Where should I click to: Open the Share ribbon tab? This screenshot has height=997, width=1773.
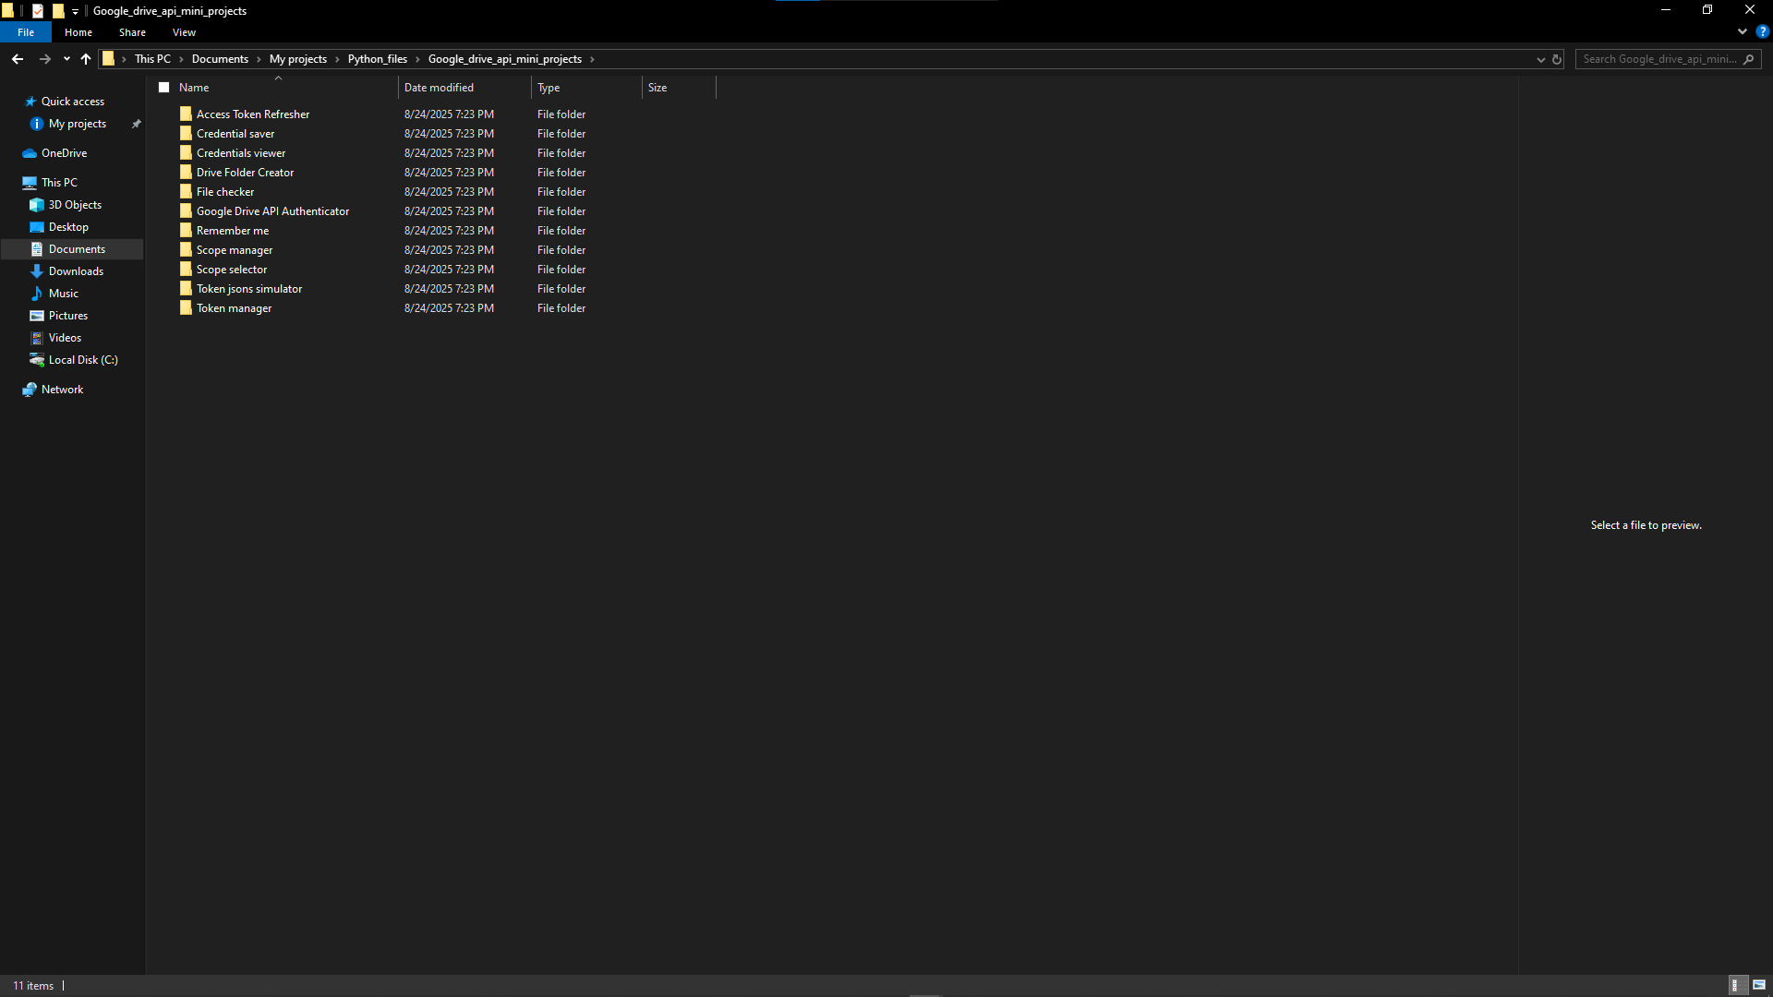[x=132, y=32]
